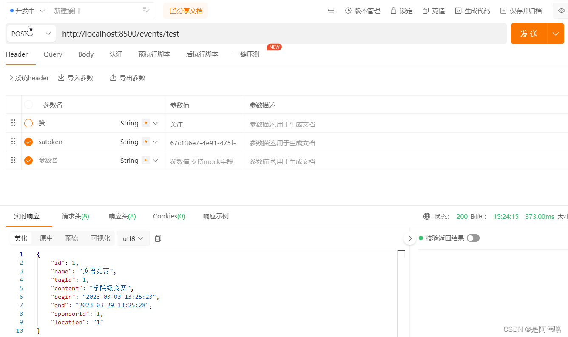Click the 导入参数 import parameters icon
The width and height of the screenshot is (568, 337).
75,78
